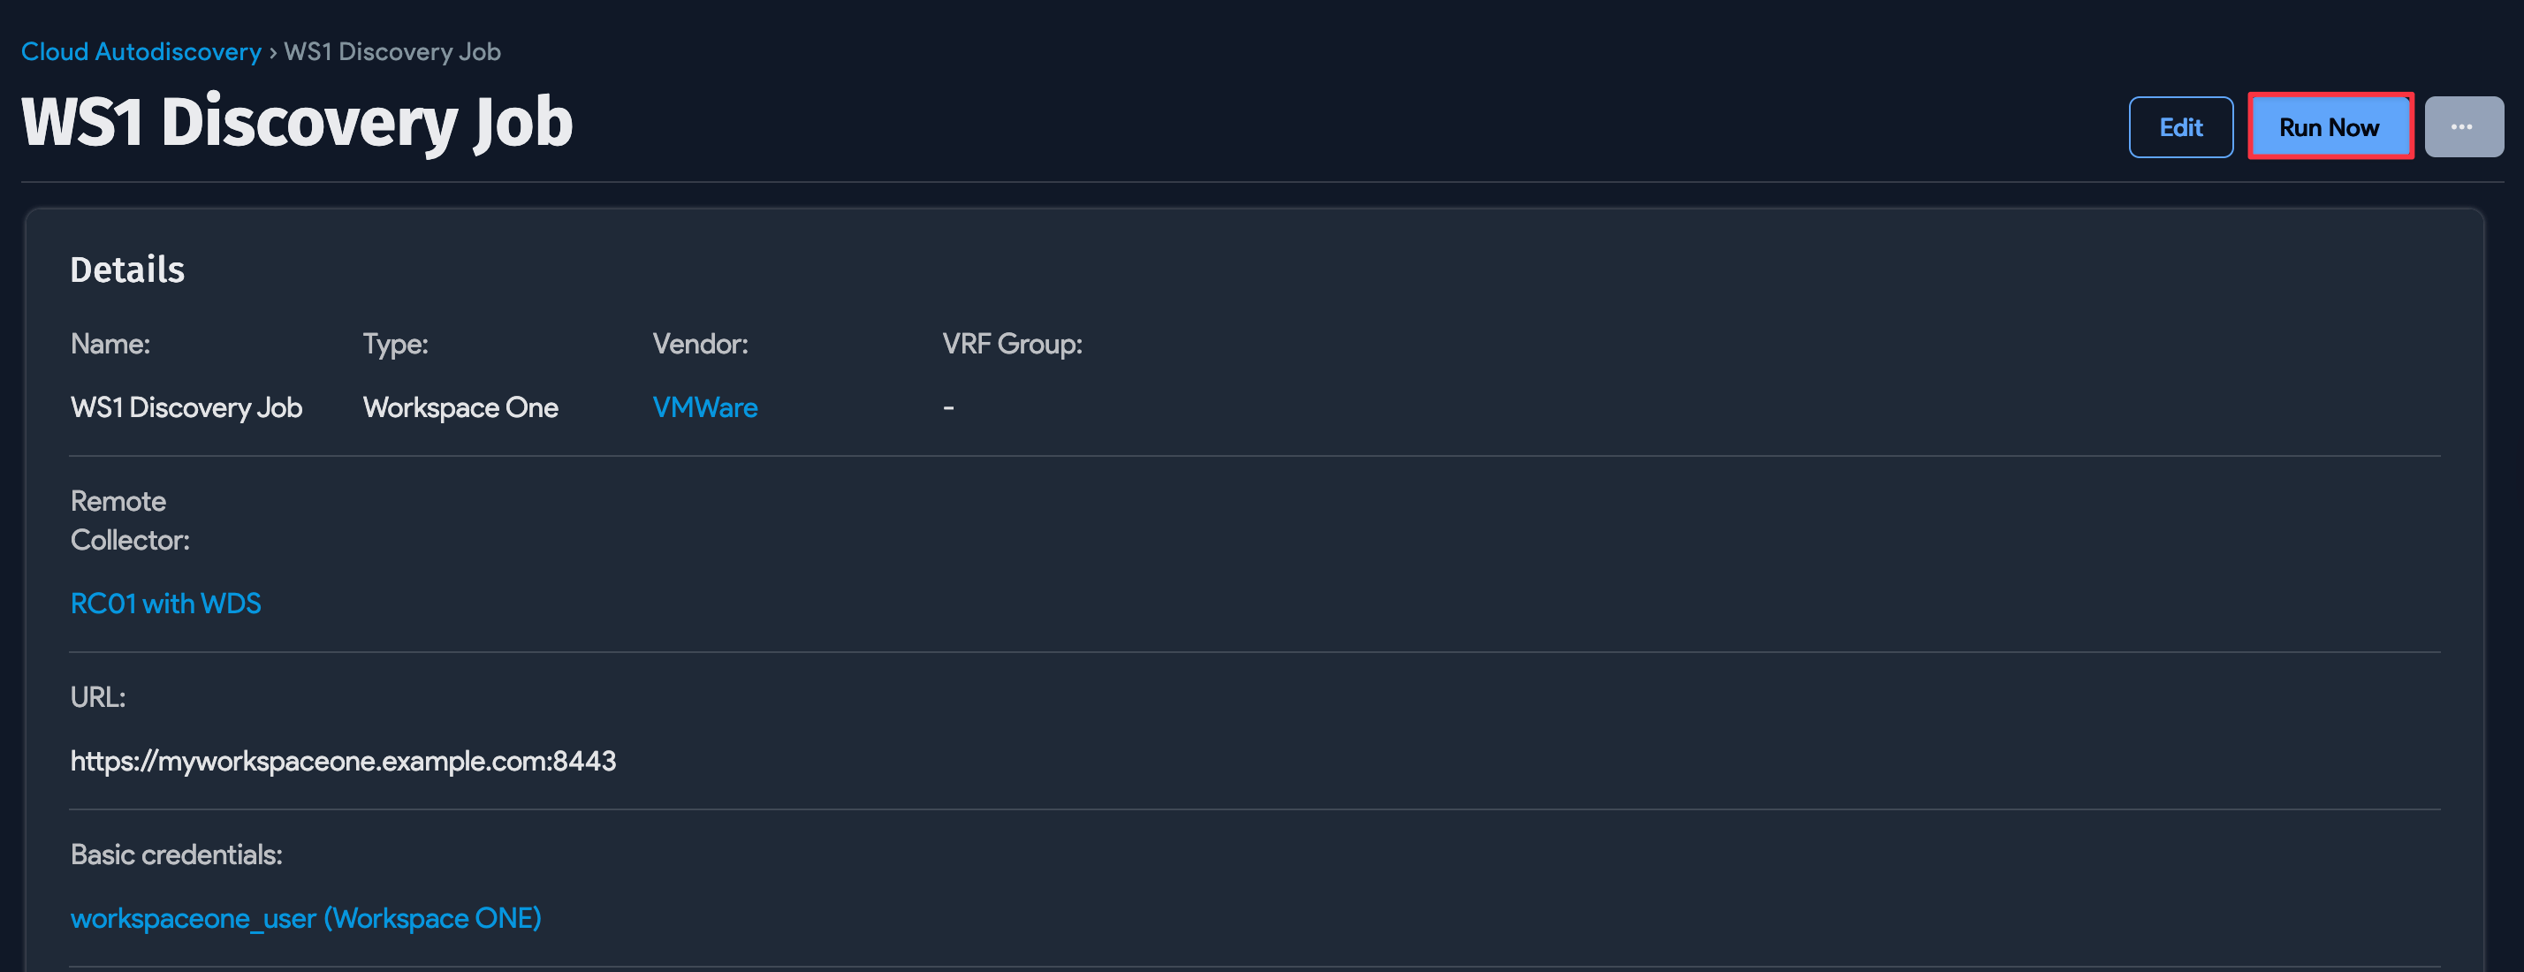The image size is (2524, 972).
Task: Click the VRF Group label
Action: [x=1012, y=344]
